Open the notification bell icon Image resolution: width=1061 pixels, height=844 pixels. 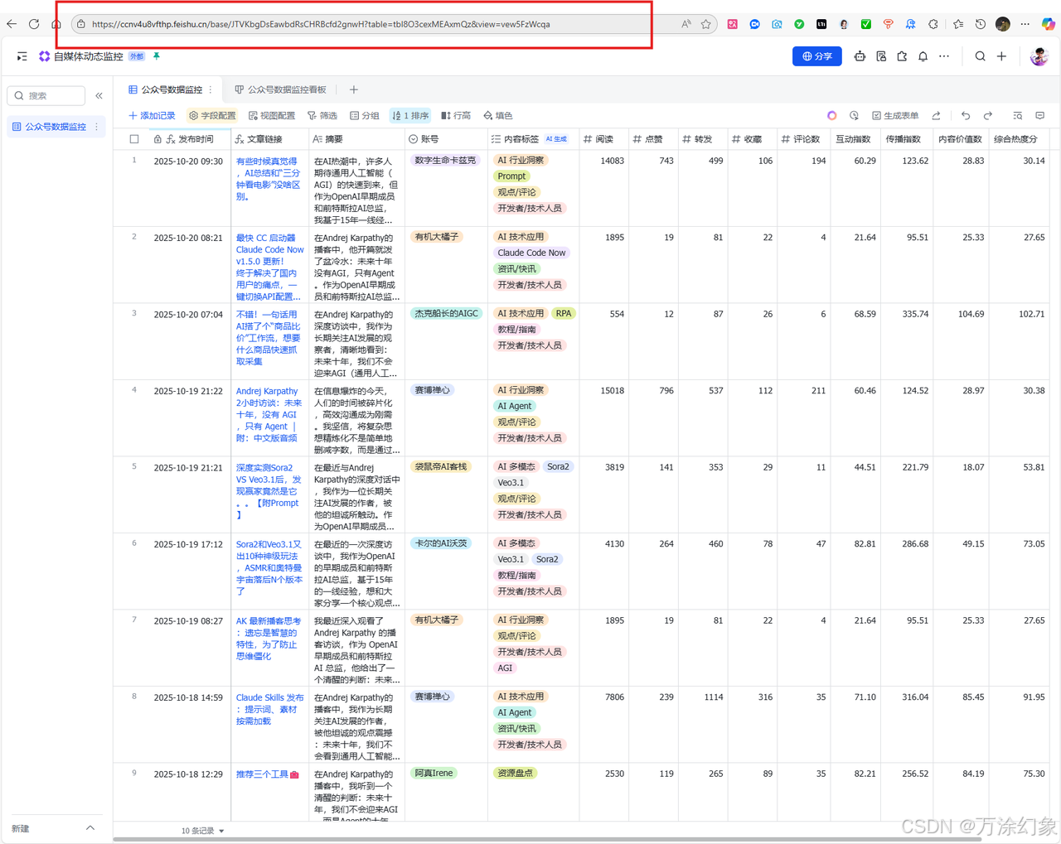[x=923, y=56]
